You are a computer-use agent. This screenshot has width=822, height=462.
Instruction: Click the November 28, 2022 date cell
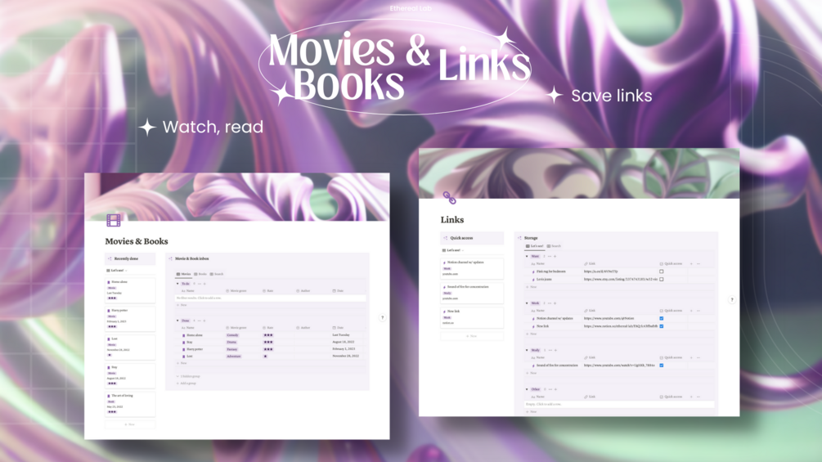coord(345,357)
